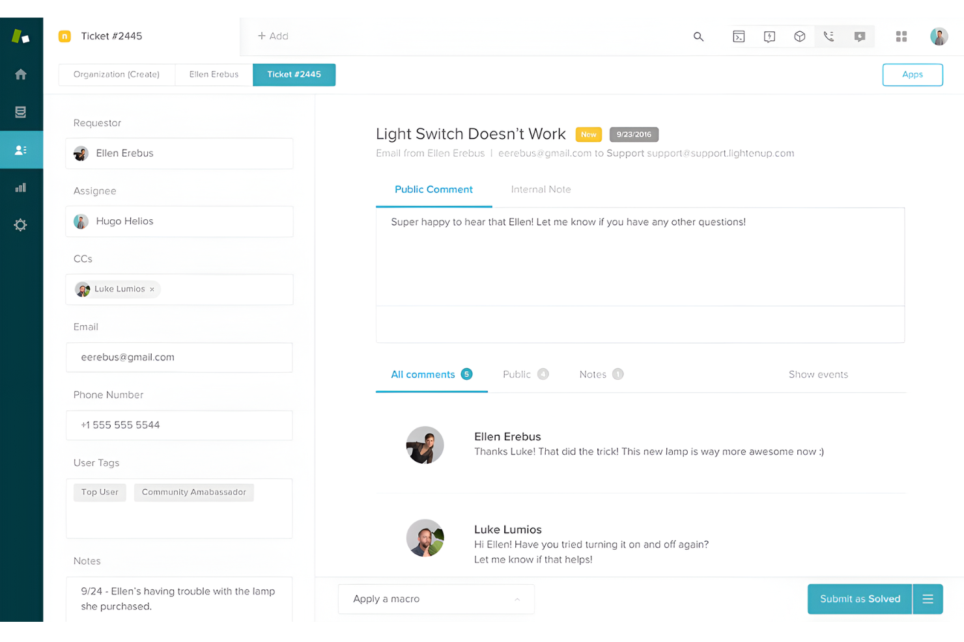The image size is (964, 642).
Task: Remove Luke Lumios from CCs
Action: click(152, 289)
